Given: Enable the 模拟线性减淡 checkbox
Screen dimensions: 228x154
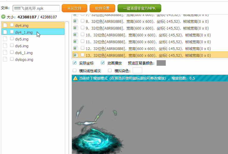Looking at the screenshot, I should [75, 71].
